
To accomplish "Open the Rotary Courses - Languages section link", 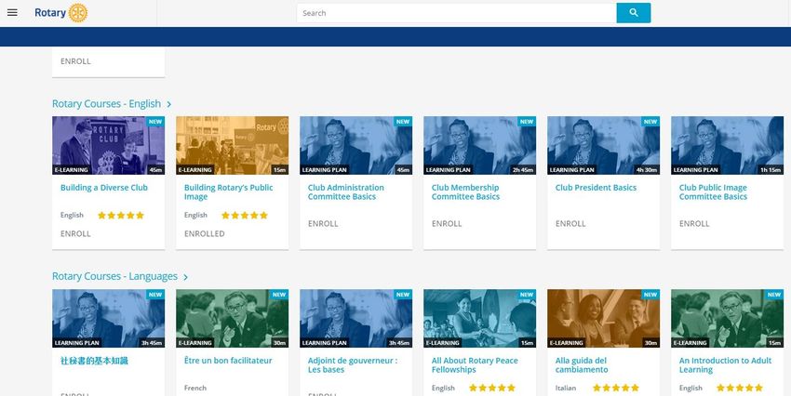I will coord(114,277).
